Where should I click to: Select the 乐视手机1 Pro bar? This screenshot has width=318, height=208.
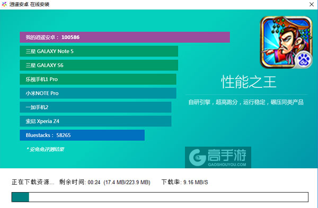(98, 79)
